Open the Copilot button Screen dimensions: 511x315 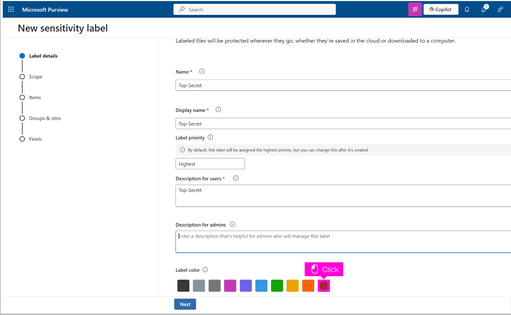point(441,9)
